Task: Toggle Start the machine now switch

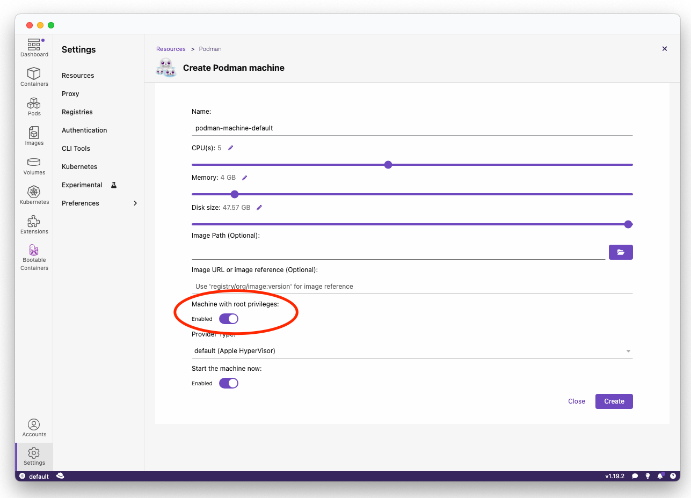Action: tap(229, 383)
